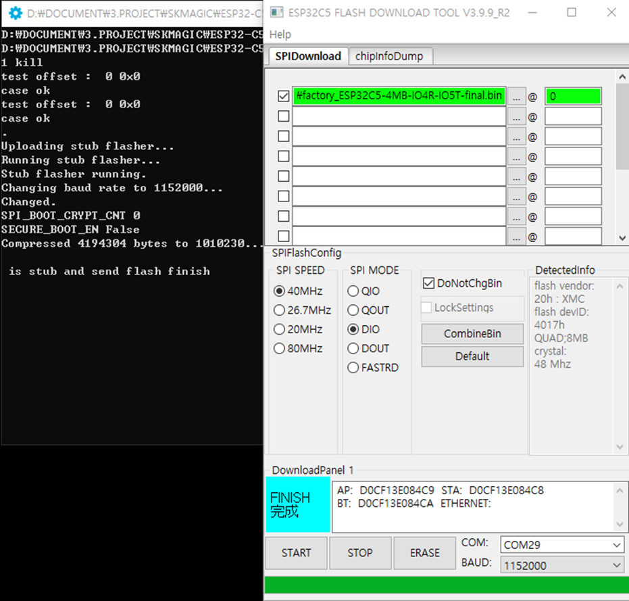Viewport: 629px width, 601px height.
Task: Click the STOP button
Action: pyautogui.click(x=360, y=553)
